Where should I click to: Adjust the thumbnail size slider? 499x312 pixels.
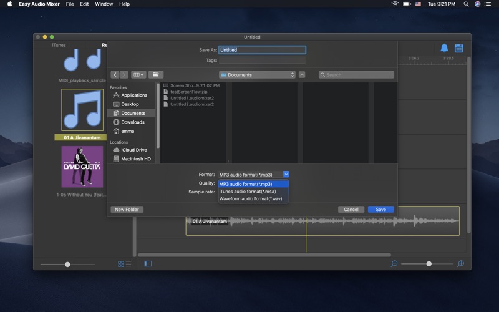coord(67,265)
